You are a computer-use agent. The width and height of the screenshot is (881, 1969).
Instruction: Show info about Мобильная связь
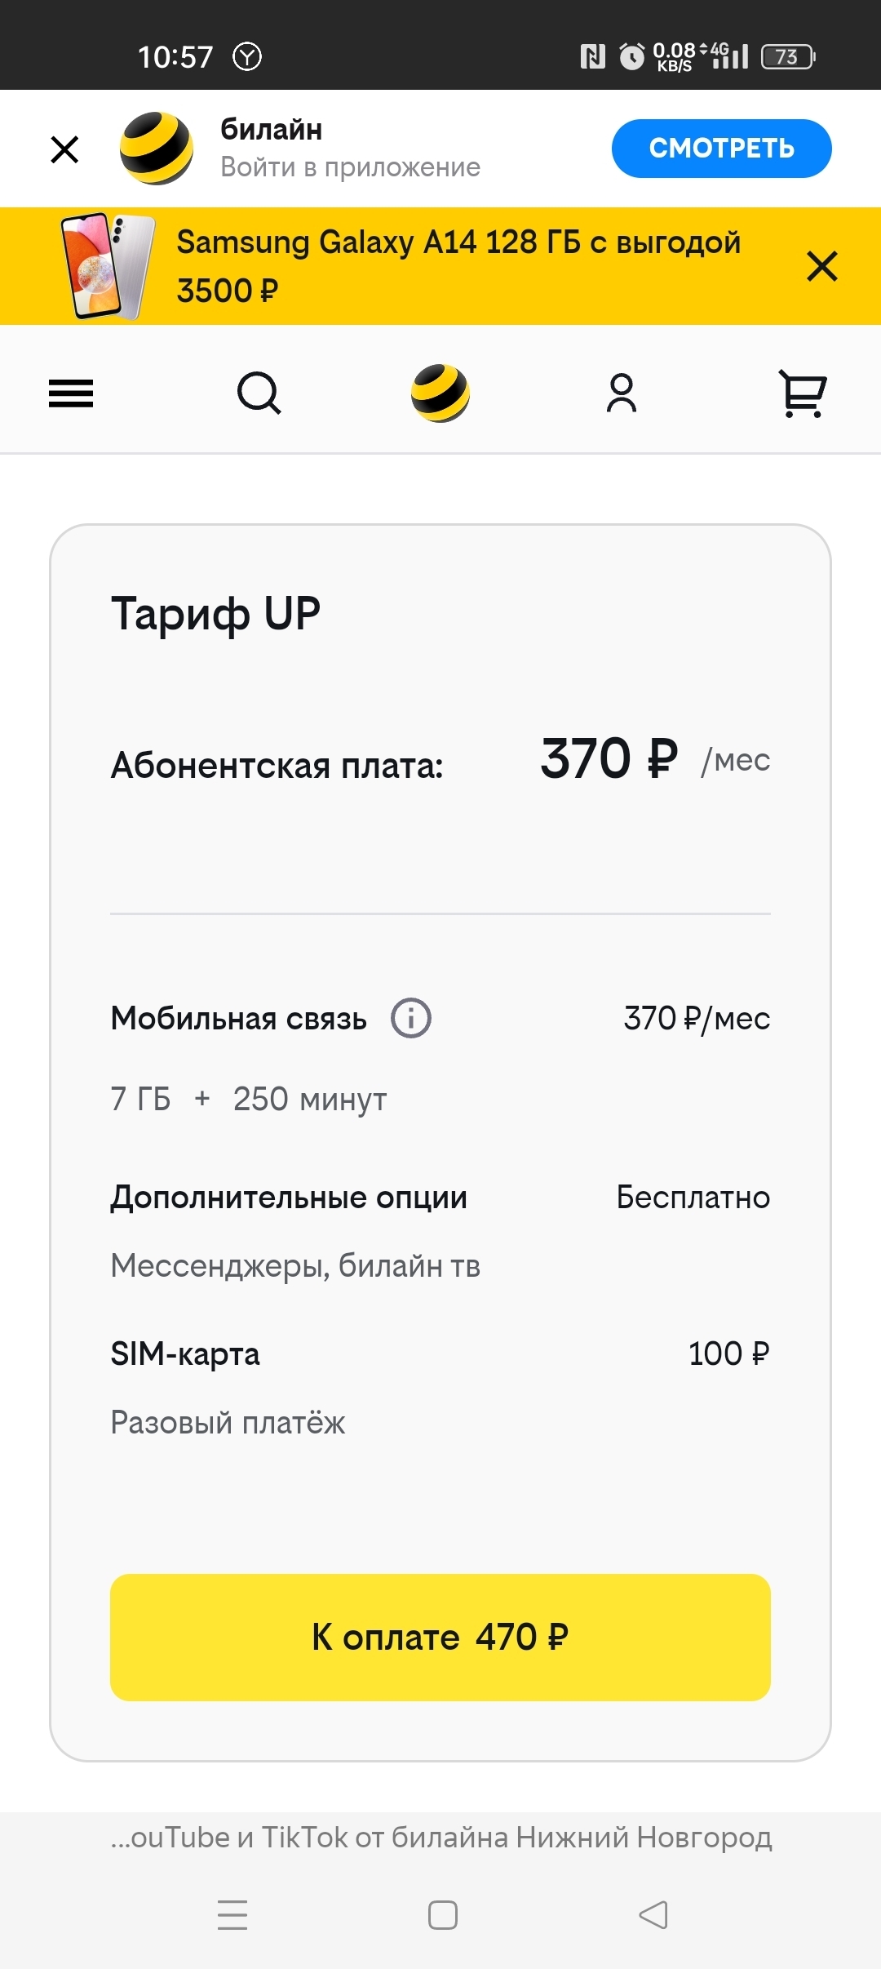pos(411,1018)
